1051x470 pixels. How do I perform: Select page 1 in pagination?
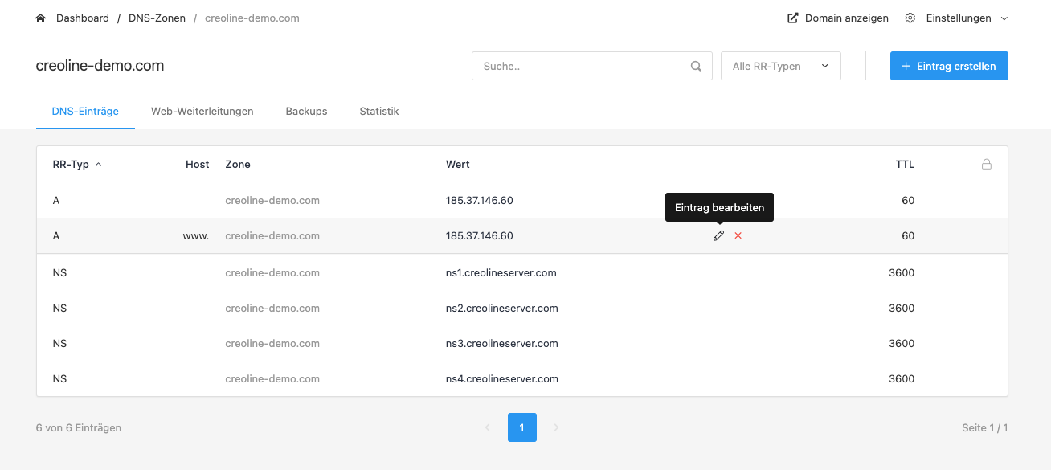[522, 427]
